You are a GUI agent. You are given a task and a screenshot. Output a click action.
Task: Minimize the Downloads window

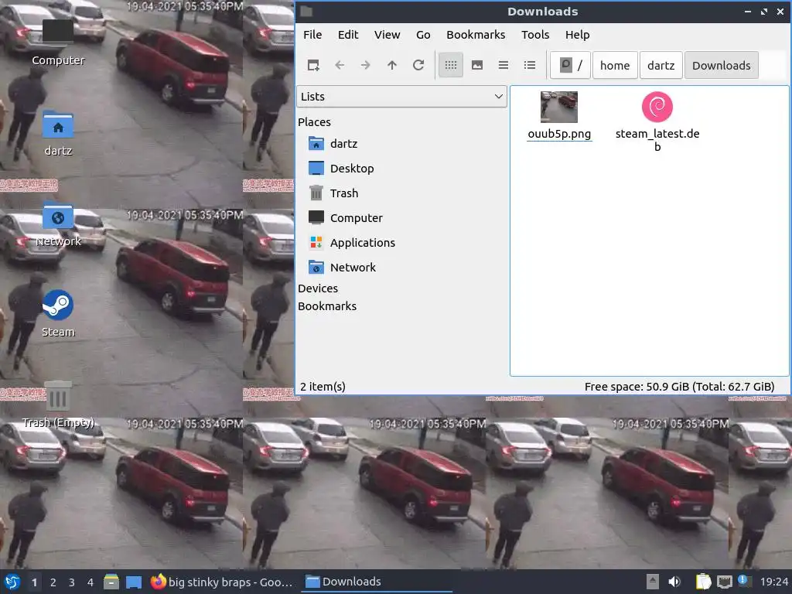click(x=748, y=12)
